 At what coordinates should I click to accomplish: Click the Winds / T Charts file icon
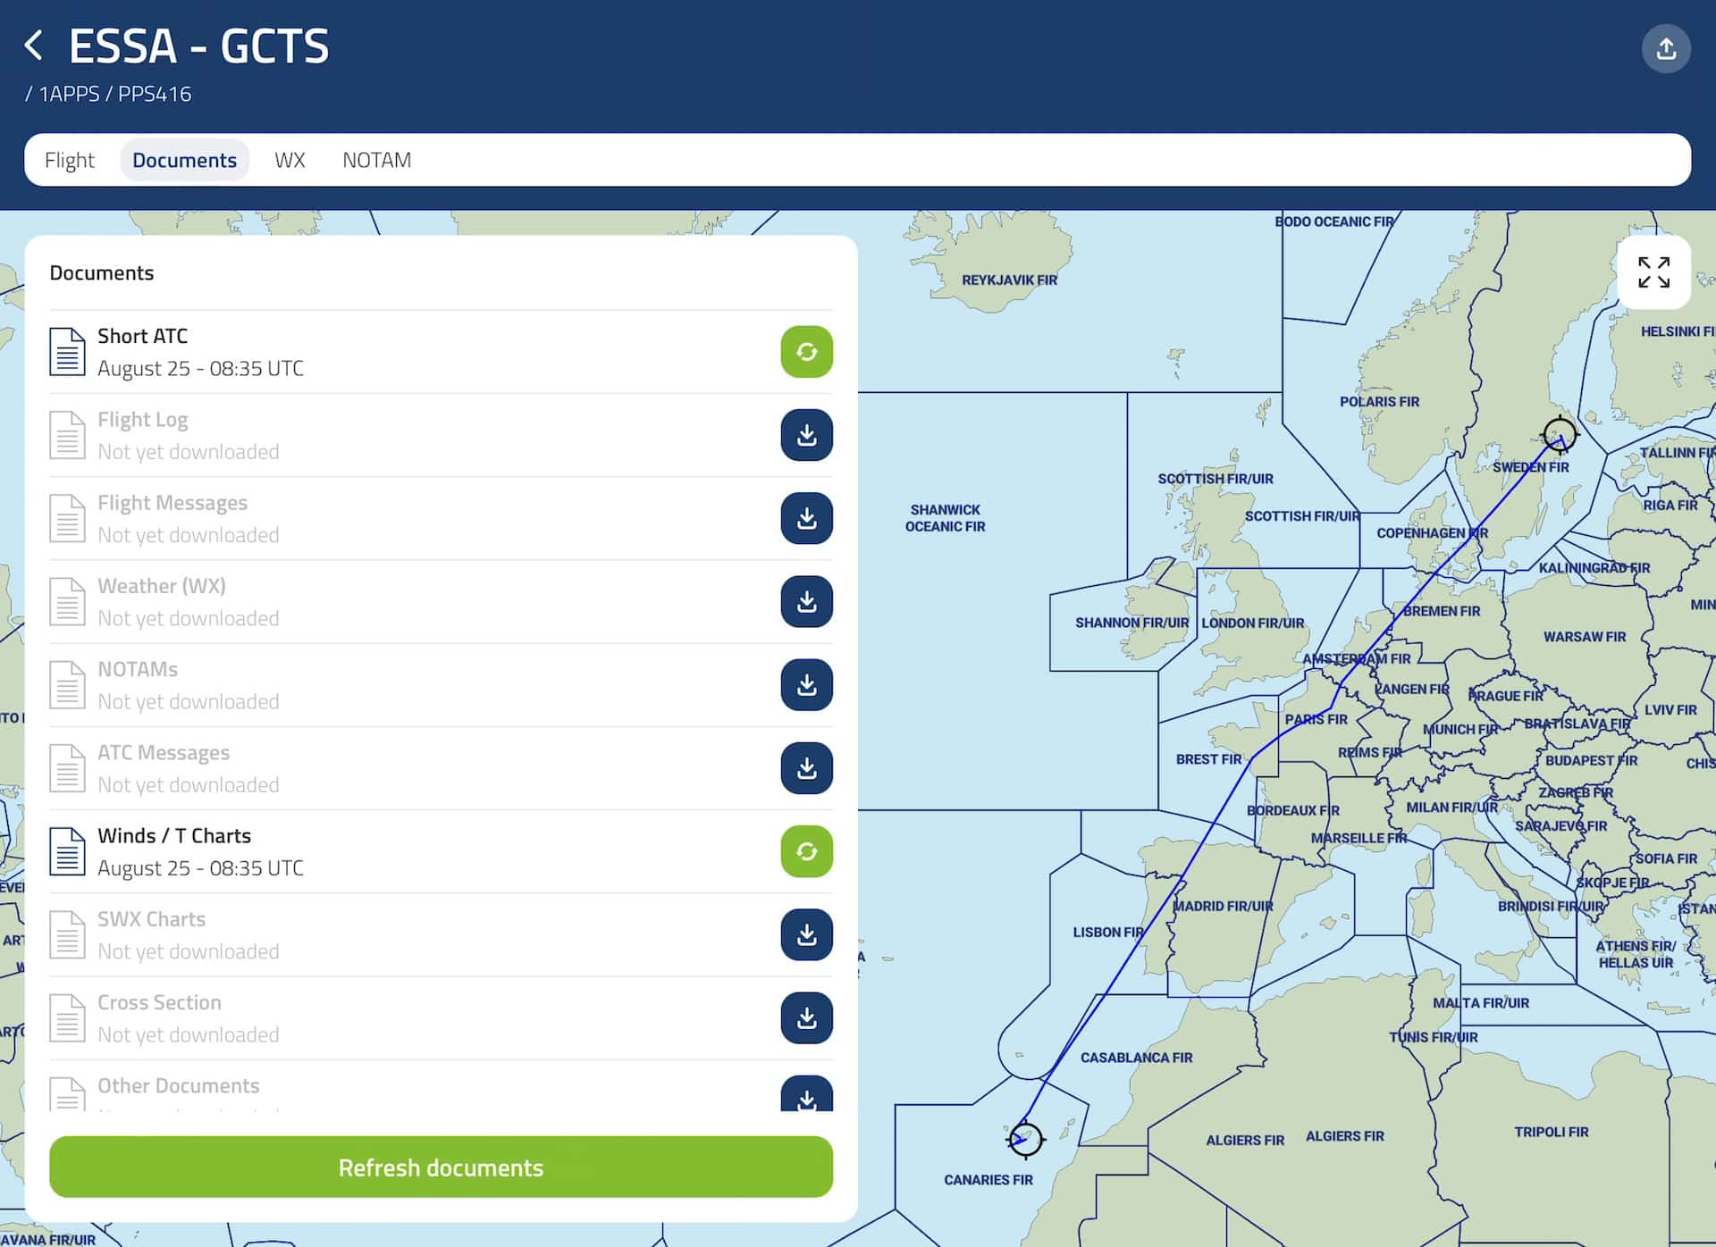point(67,851)
